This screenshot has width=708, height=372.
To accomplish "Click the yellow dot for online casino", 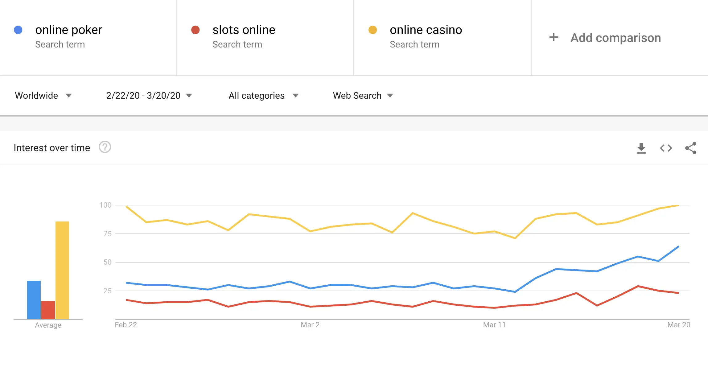I will point(373,30).
